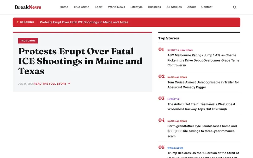Open the Trump Strait of Hormuz story
The width and height of the screenshot is (253, 158).
point(203,155)
